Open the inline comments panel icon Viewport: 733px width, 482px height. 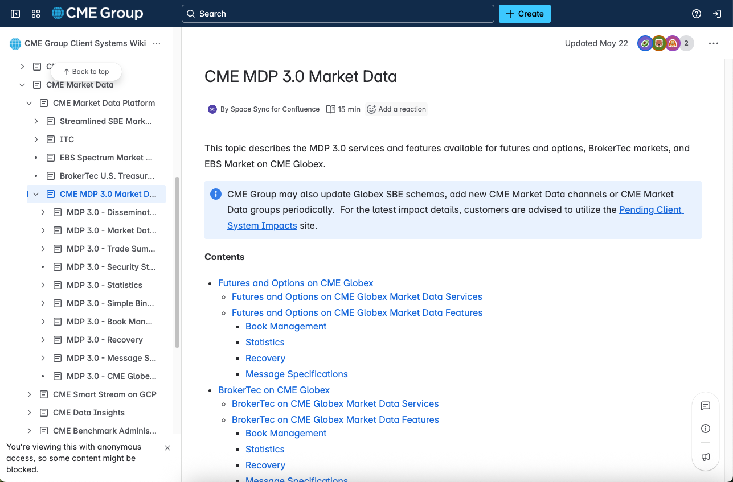(x=706, y=406)
